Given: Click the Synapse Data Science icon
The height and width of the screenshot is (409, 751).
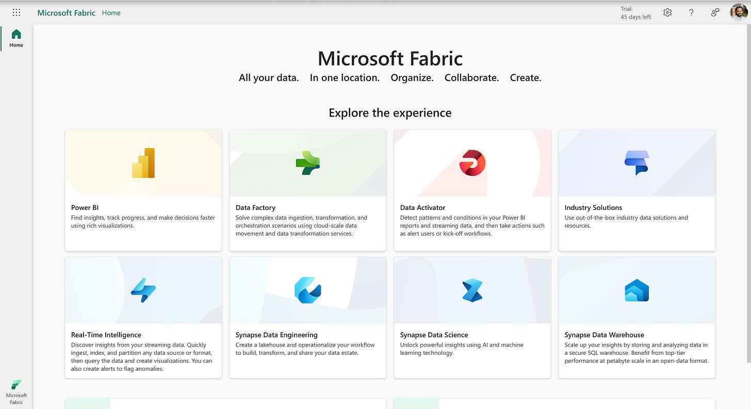Looking at the screenshot, I should click(x=472, y=290).
